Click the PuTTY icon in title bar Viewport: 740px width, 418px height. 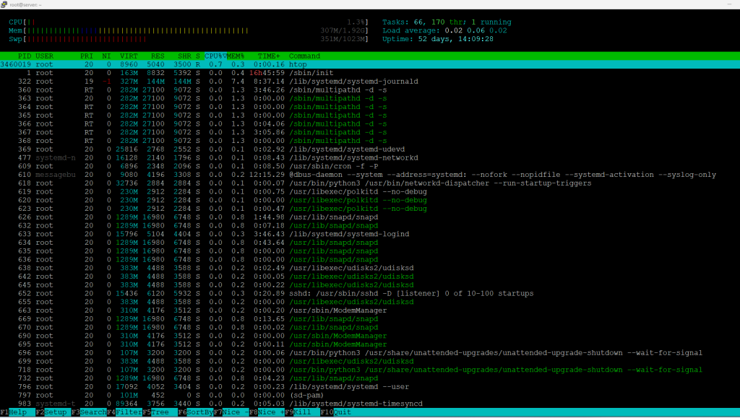[6, 4]
